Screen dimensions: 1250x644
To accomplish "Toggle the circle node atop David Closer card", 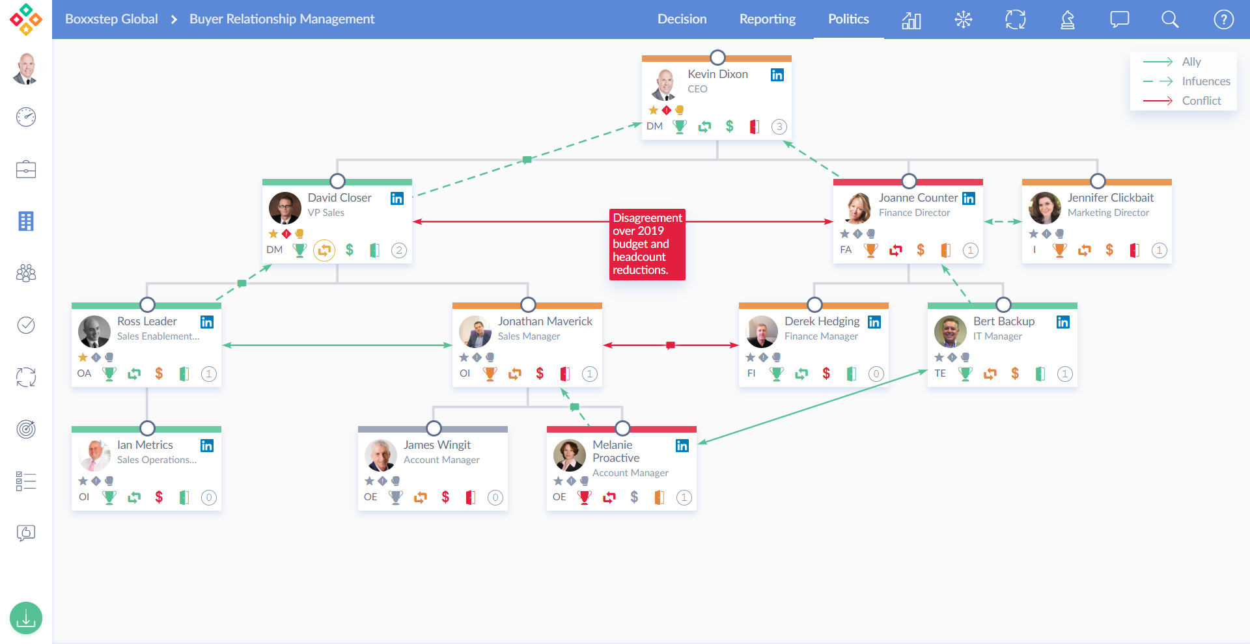I will click(x=337, y=181).
